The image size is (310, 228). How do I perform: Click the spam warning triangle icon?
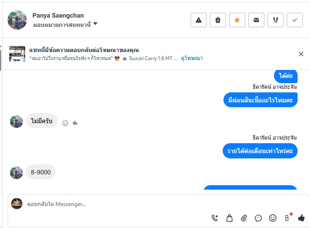(x=199, y=20)
